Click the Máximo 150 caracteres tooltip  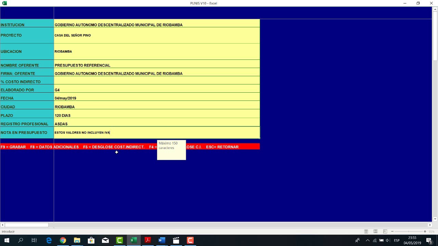click(171, 150)
